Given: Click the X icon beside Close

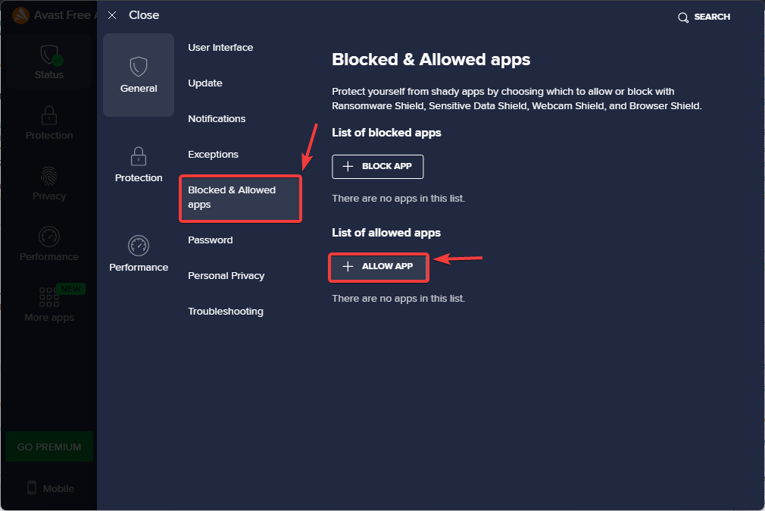Looking at the screenshot, I should tap(113, 15).
